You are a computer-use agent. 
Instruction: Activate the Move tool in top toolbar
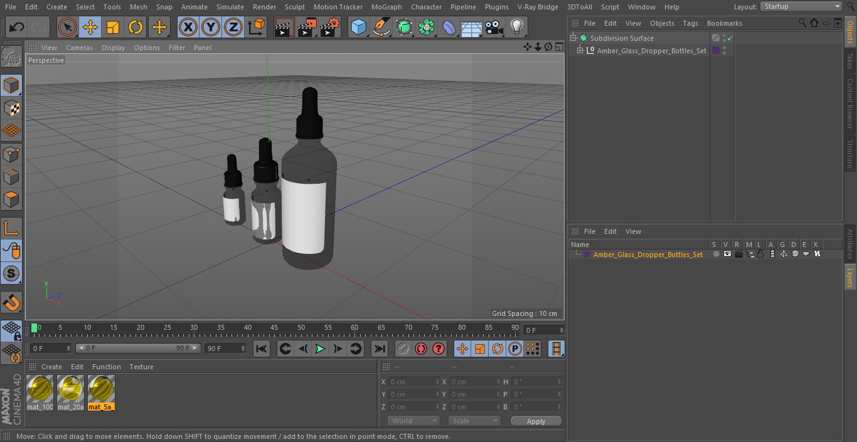[90, 28]
